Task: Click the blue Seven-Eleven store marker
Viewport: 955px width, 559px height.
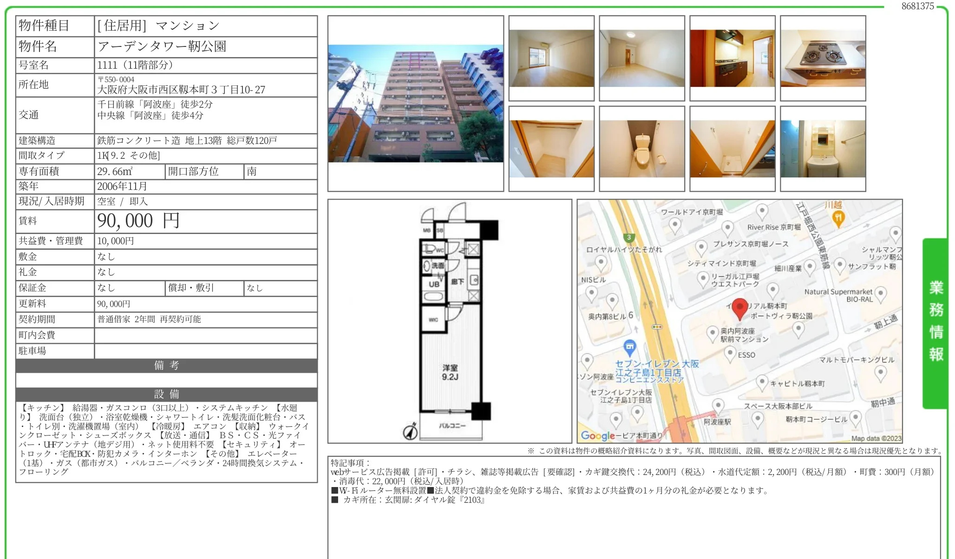Action: pos(629,346)
